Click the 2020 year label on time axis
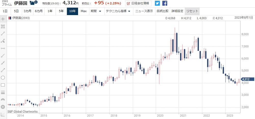Screen dimensions: 255x119 [160, 116]
